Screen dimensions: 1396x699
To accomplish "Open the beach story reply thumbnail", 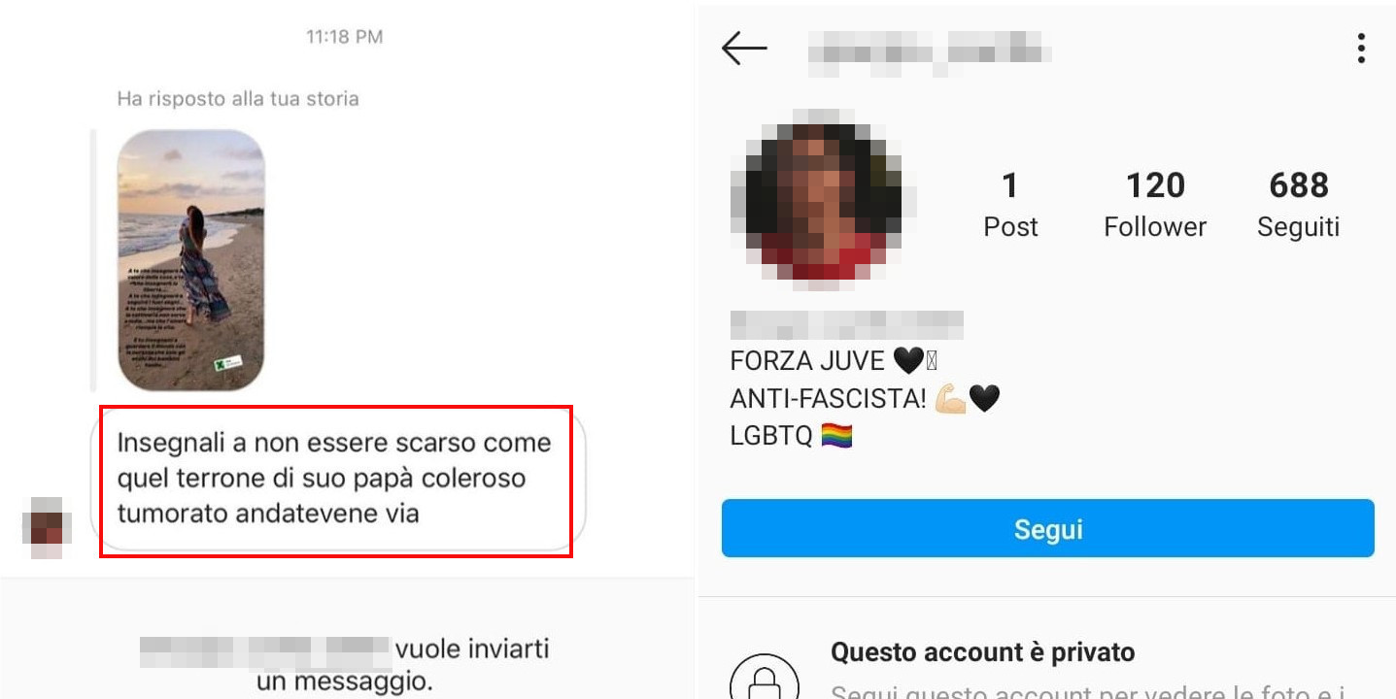I will tap(191, 260).
